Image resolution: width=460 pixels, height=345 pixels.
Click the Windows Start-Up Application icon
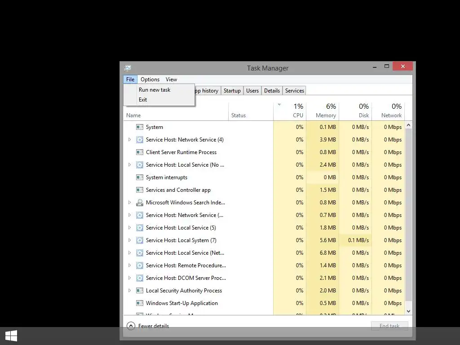click(140, 303)
